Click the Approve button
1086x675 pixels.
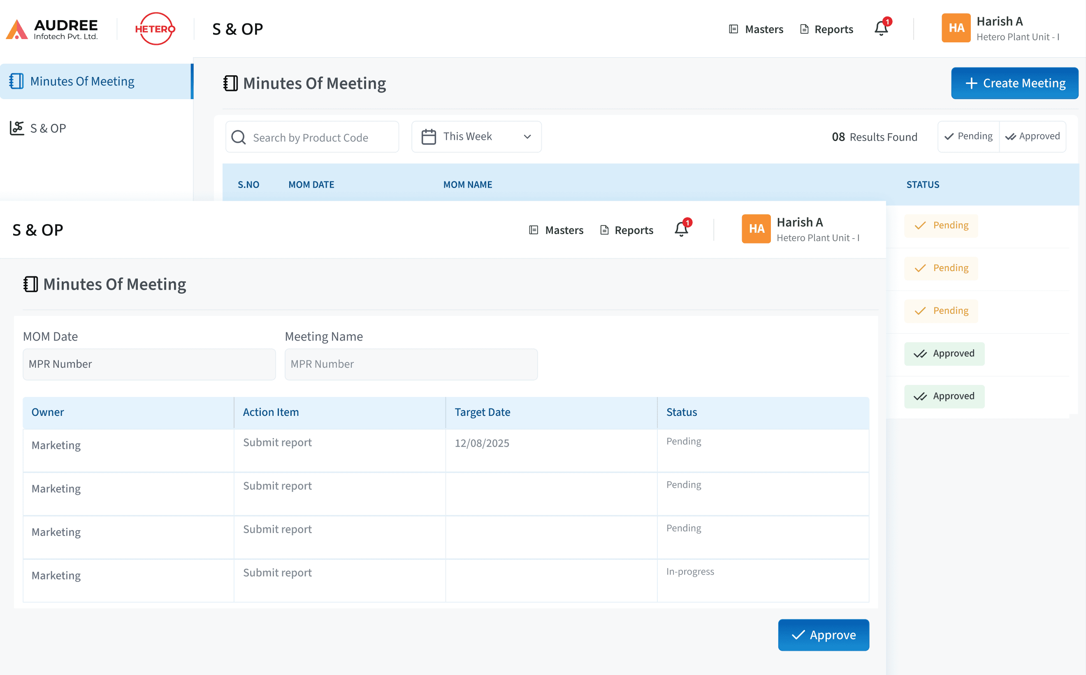[x=823, y=634]
